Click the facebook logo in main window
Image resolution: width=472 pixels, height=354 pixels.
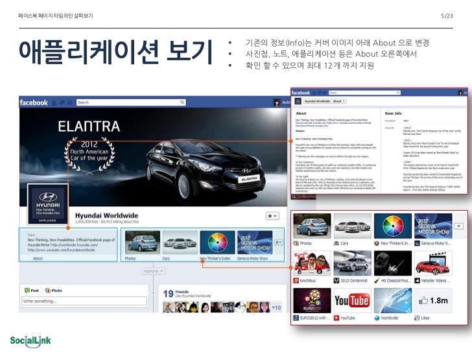click(34, 102)
